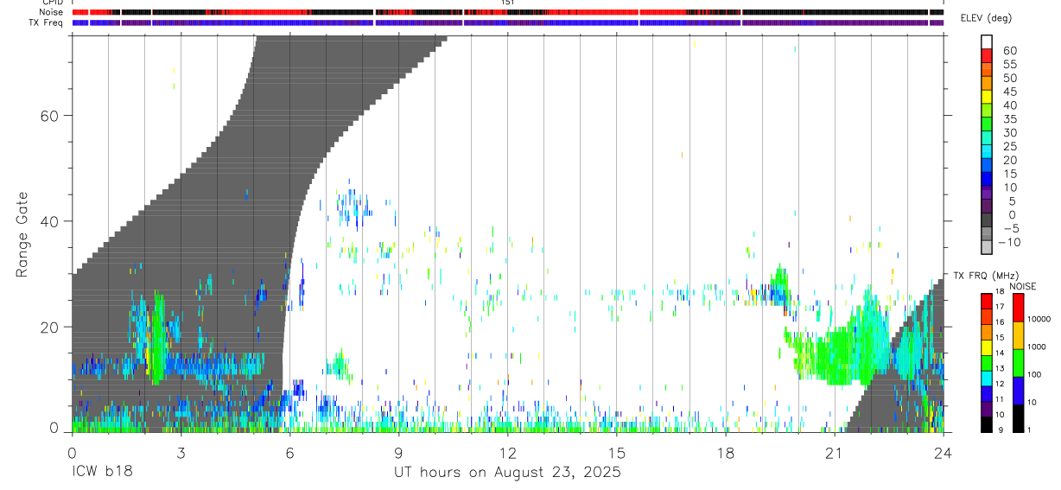This screenshot has width=1061, height=490.
Task: Click the NOISE scale label 100
Action: 1034,374
